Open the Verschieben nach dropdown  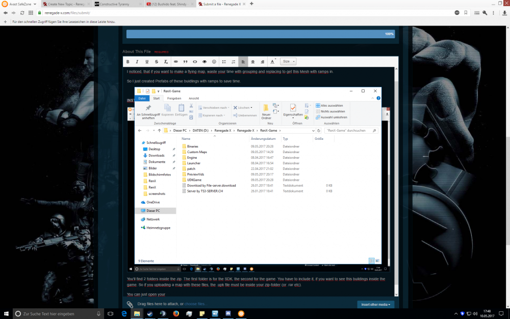pos(214,108)
